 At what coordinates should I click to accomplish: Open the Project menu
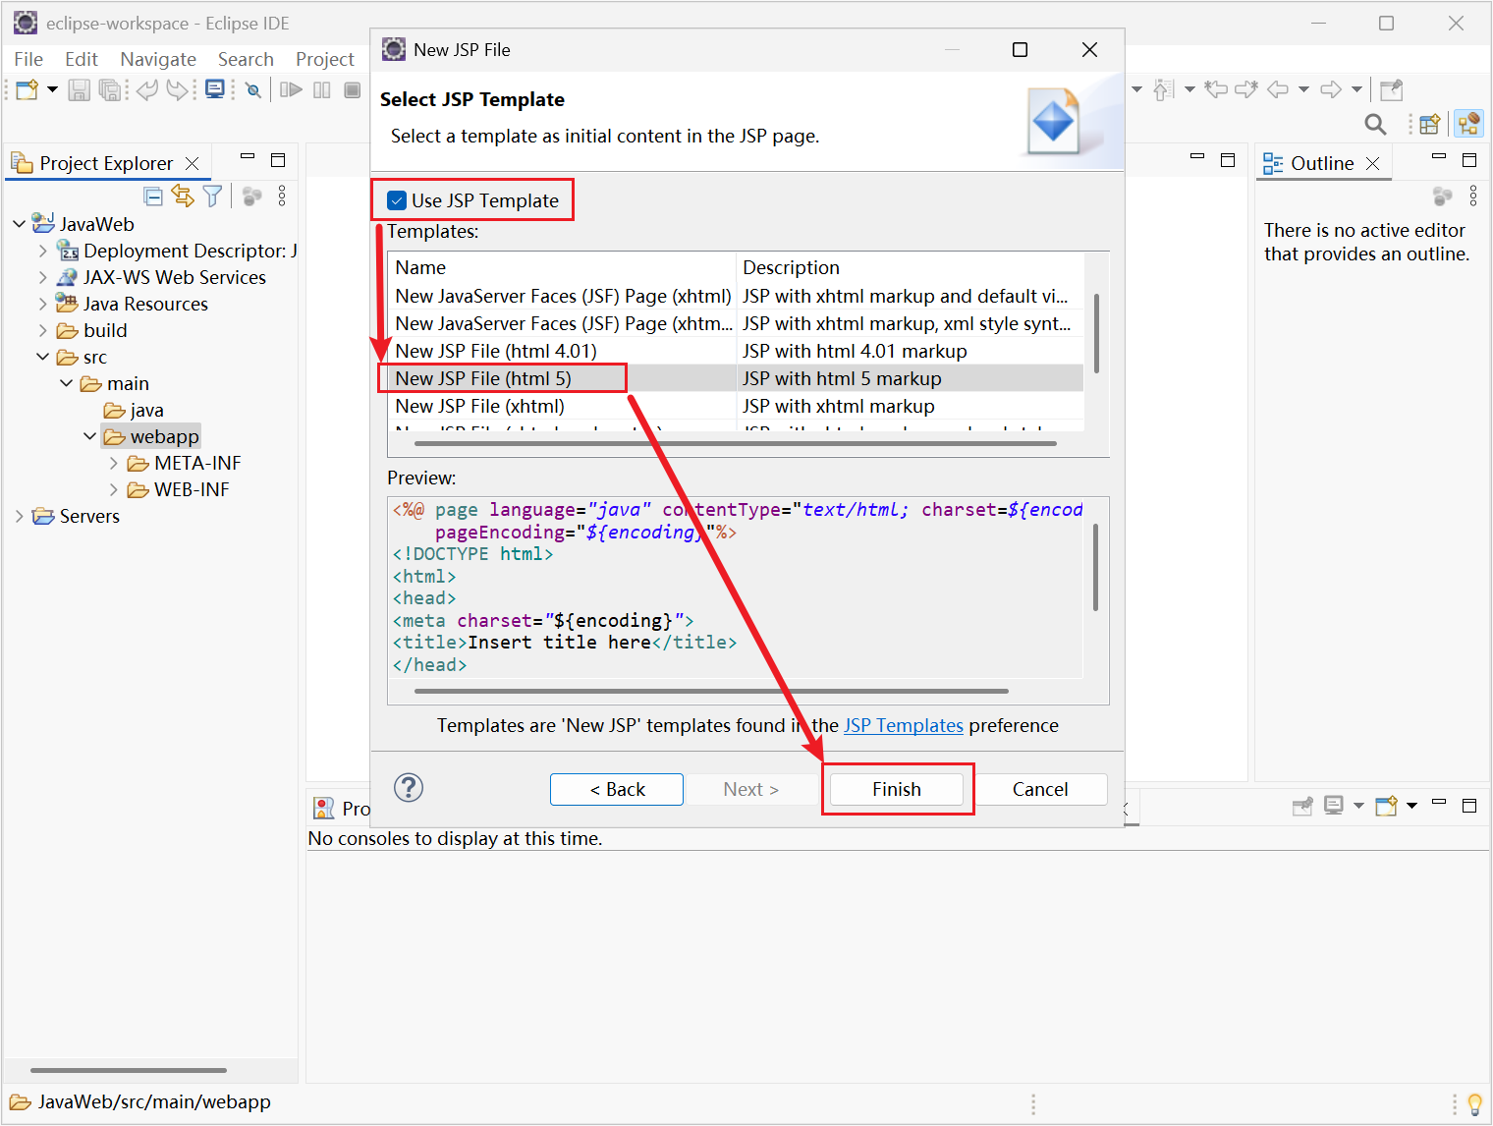[x=325, y=59]
